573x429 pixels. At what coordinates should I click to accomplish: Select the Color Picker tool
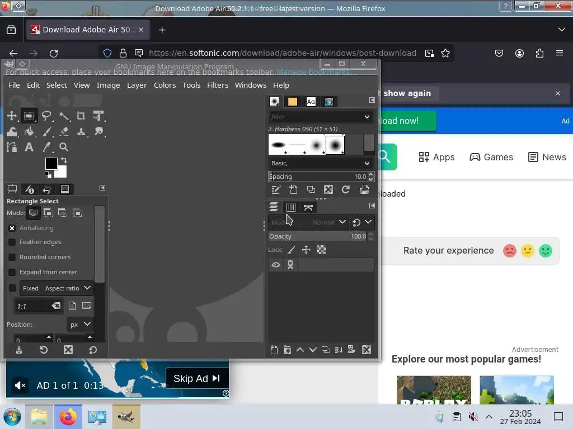click(46, 147)
